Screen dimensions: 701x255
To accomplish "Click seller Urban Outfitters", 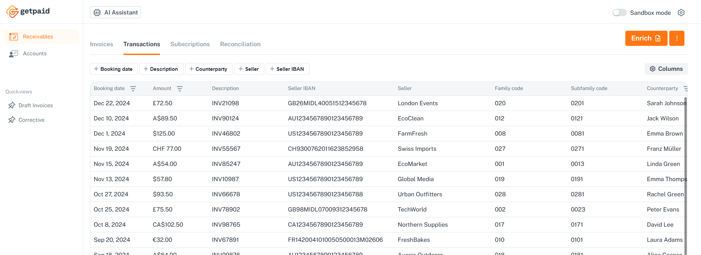I will pos(420,194).
